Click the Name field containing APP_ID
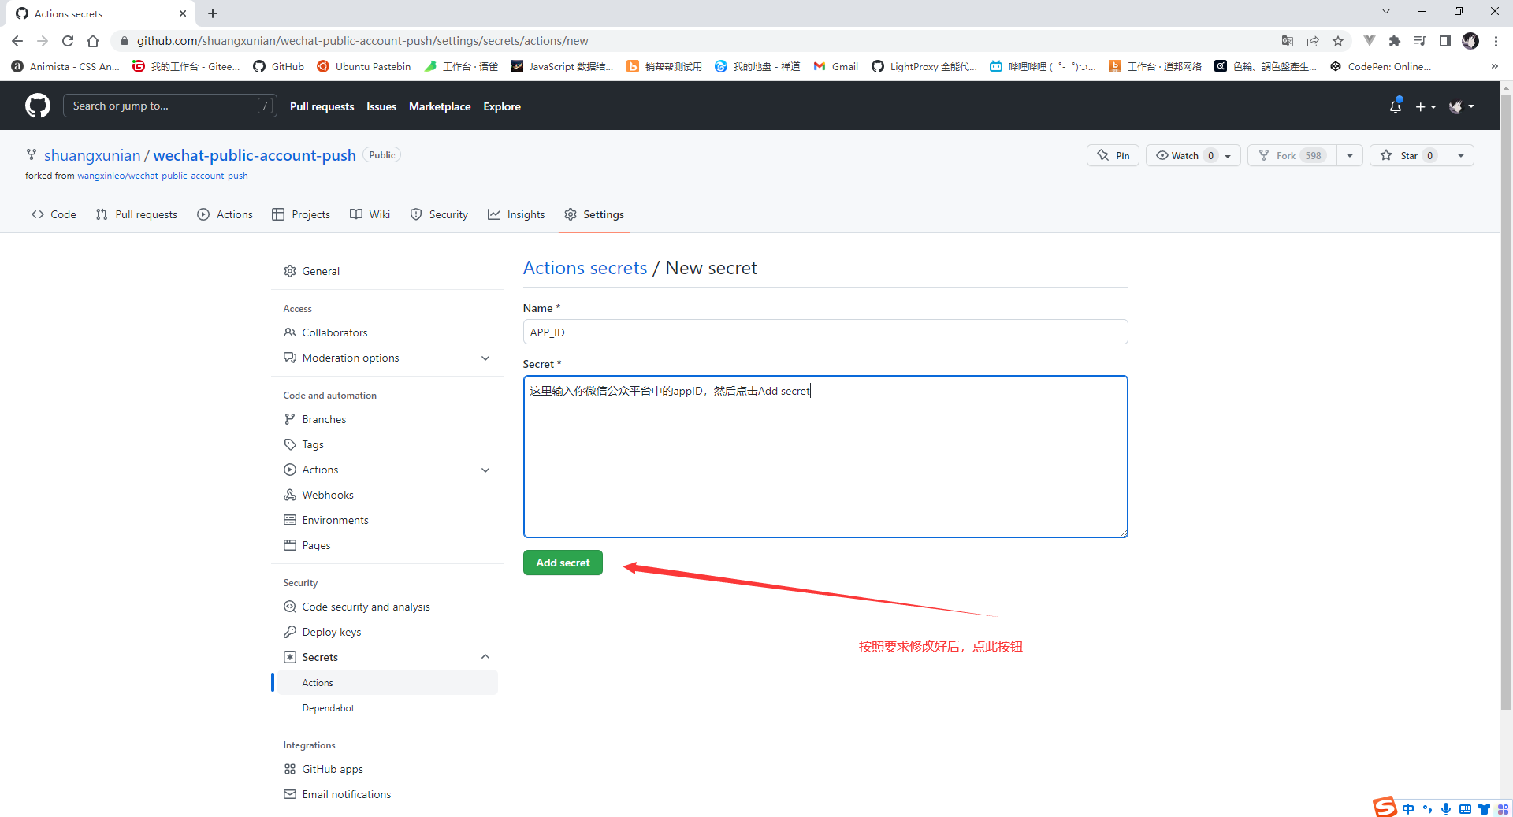Screen dimensions: 1513x817 click(x=825, y=332)
